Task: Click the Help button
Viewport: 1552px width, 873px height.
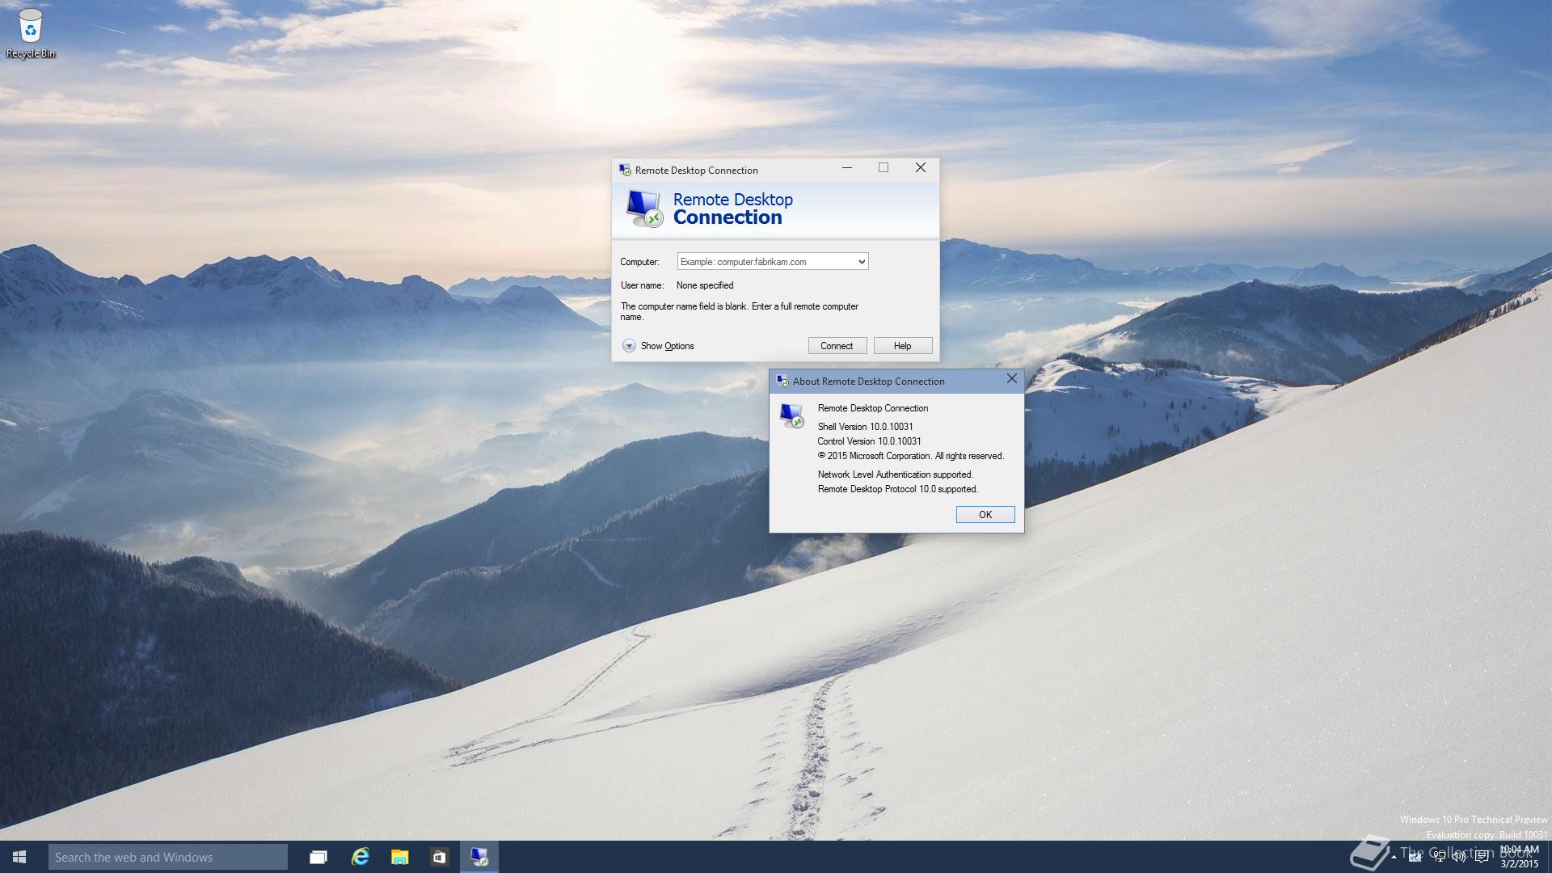Action: tap(903, 346)
